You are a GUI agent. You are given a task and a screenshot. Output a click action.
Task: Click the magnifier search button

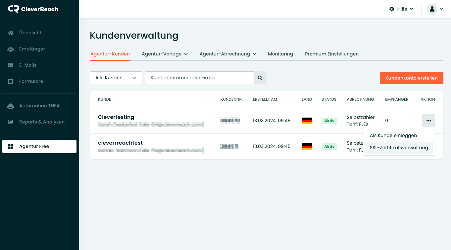click(260, 78)
